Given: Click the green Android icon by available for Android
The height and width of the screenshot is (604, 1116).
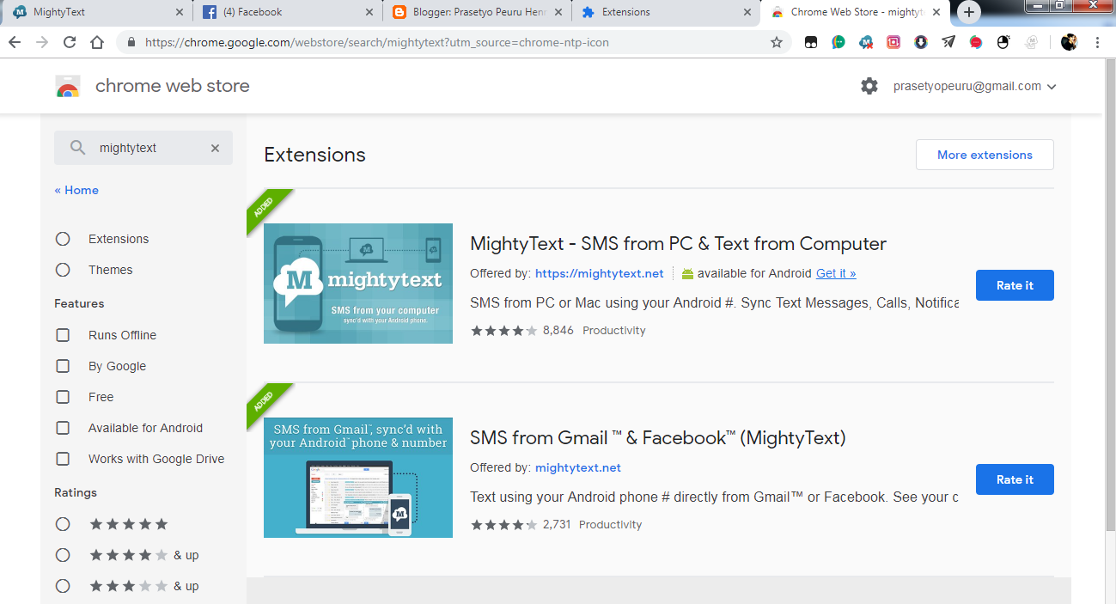Looking at the screenshot, I should pyautogui.click(x=687, y=273).
